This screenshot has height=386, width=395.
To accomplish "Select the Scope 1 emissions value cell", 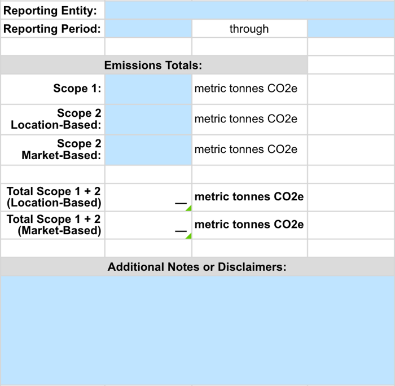I will [148, 89].
